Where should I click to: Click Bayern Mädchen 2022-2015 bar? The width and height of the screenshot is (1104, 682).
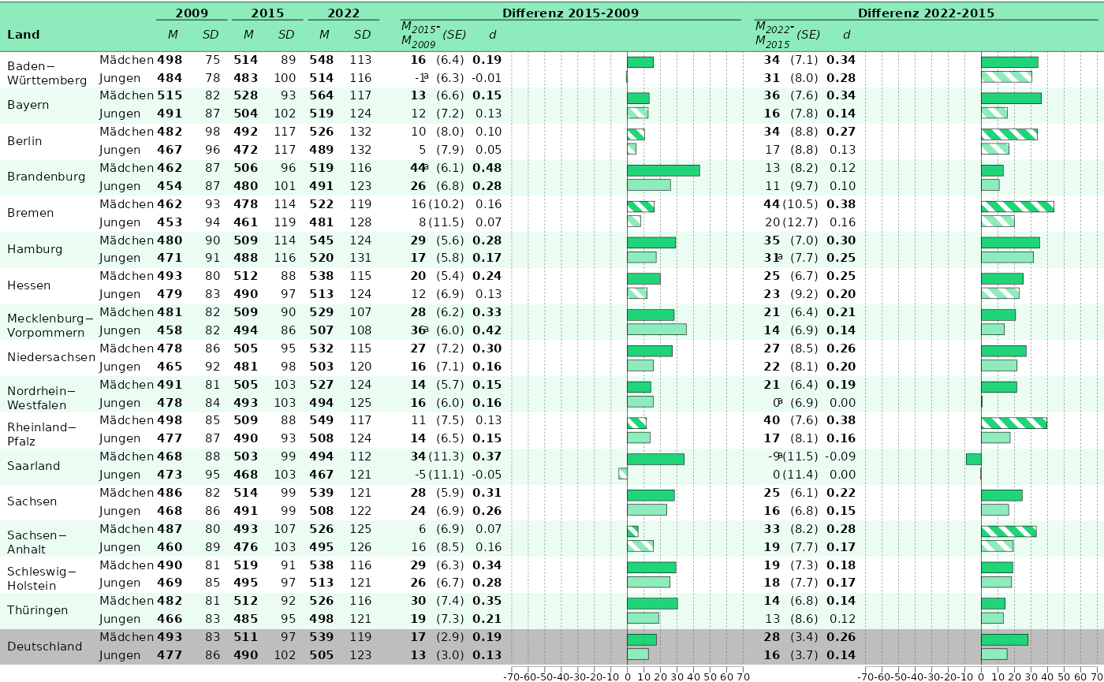tap(1011, 98)
